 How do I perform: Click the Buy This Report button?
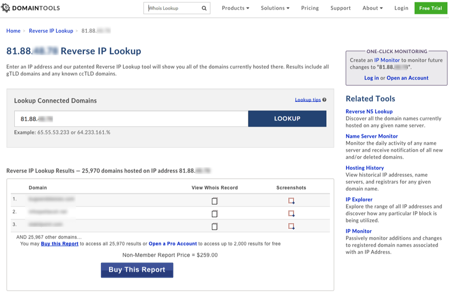[137, 270]
